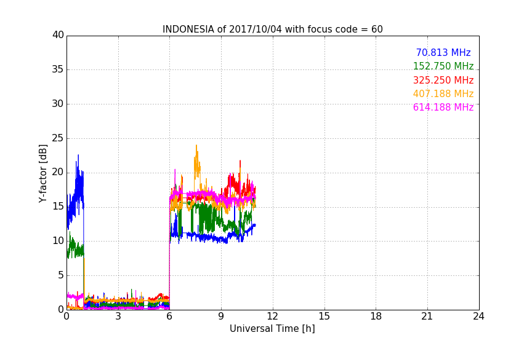Image resolution: width=532 pixels, height=354 pixels.
Task: Click y-axis tick value 40
Action: point(58,35)
